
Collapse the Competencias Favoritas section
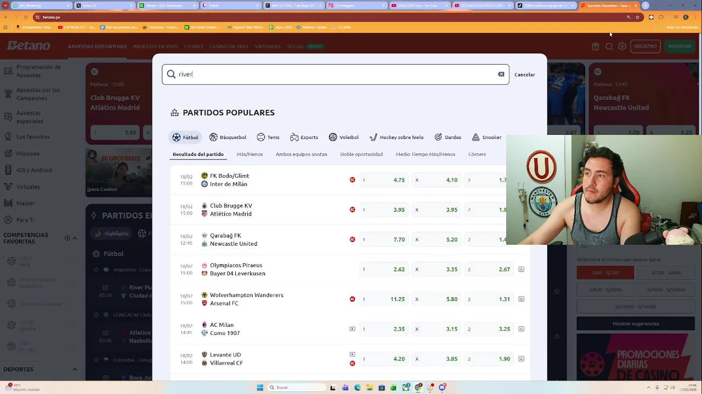[75, 238]
